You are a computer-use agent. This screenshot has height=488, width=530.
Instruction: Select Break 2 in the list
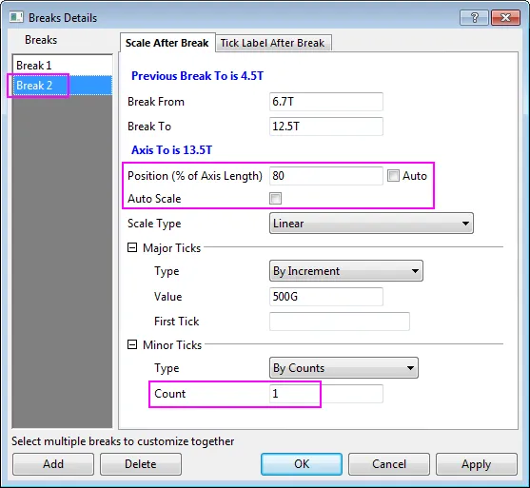(x=62, y=86)
